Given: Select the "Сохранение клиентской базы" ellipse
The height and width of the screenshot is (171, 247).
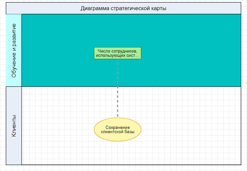Looking at the screenshot, I should [117, 130].
